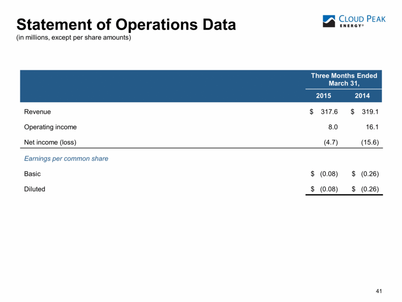
Task: Click the 8.0 operating income value
Action: pyautogui.click(x=332, y=127)
